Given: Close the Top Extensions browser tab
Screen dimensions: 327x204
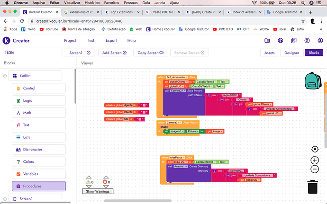Looking at the screenshot, I should (x=138, y=12).
